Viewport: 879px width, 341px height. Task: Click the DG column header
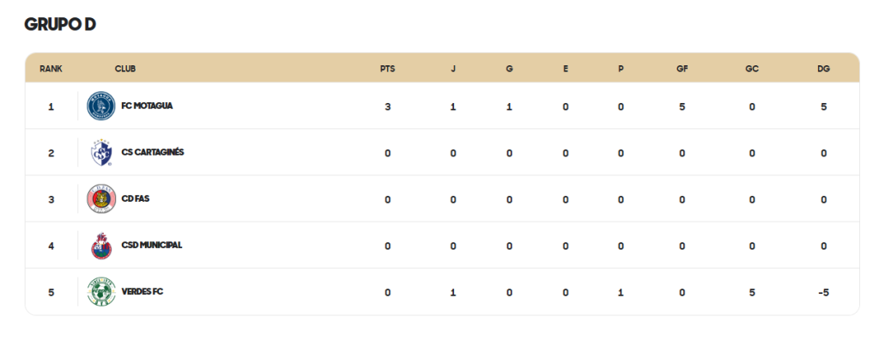click(823, 69)
